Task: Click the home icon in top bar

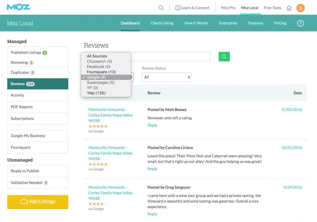Action: click(290, 8)
